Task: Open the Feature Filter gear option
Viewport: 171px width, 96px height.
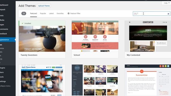Action: (74, 14)
